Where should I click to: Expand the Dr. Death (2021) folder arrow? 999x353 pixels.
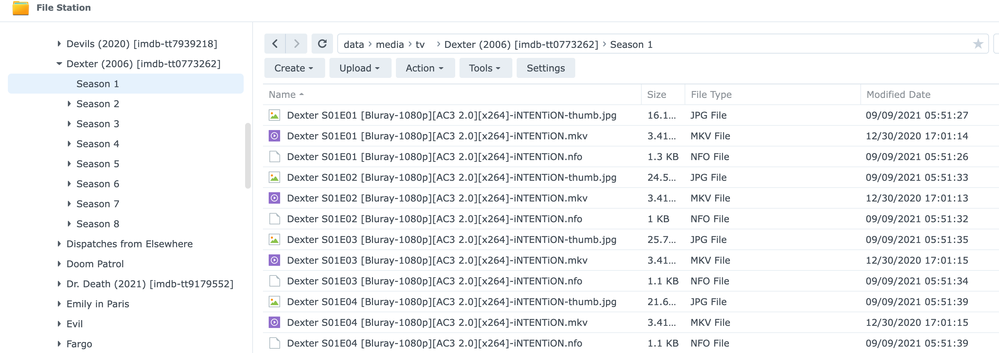pos(59,284)
